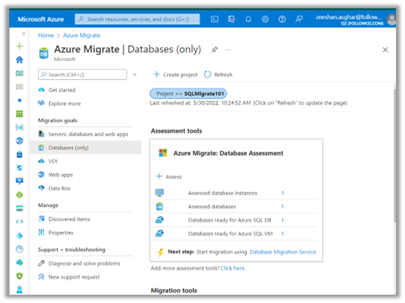Open All services list icon
This screenshot has height=303, width=405.
click(x=20, y=87)
